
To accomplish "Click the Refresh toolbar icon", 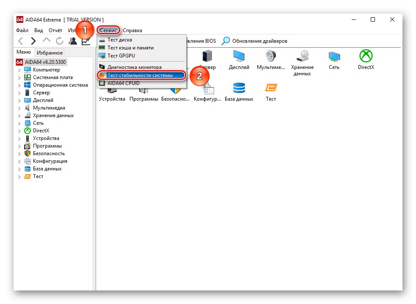I will [60, 41].
